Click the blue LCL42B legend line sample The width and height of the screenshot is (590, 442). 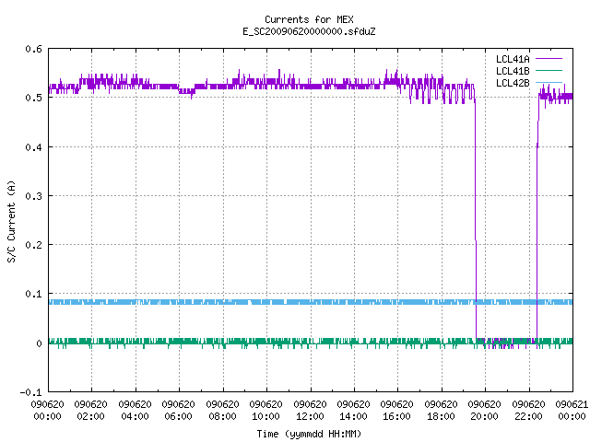[x=549, y=82]
